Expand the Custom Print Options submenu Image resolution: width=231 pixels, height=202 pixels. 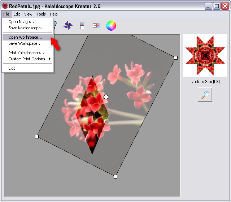(28, 59)
